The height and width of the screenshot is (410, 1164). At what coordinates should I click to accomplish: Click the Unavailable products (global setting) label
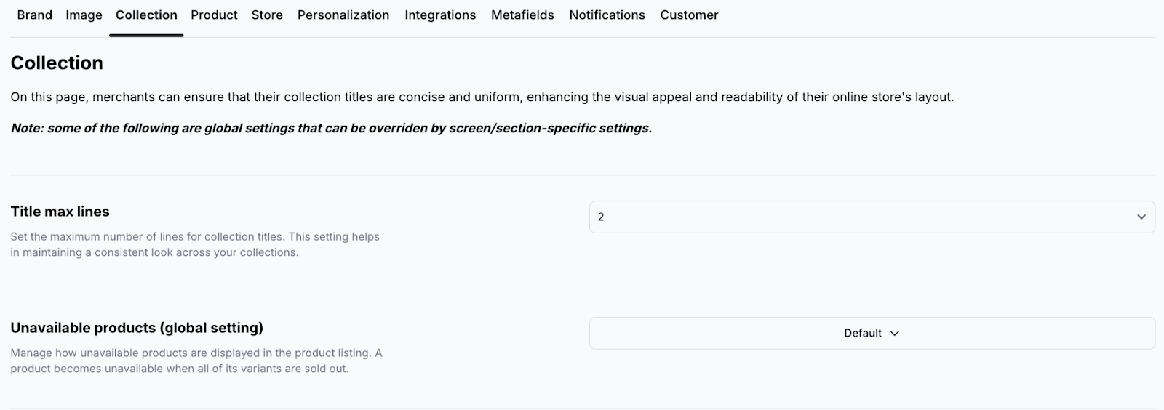137,328
